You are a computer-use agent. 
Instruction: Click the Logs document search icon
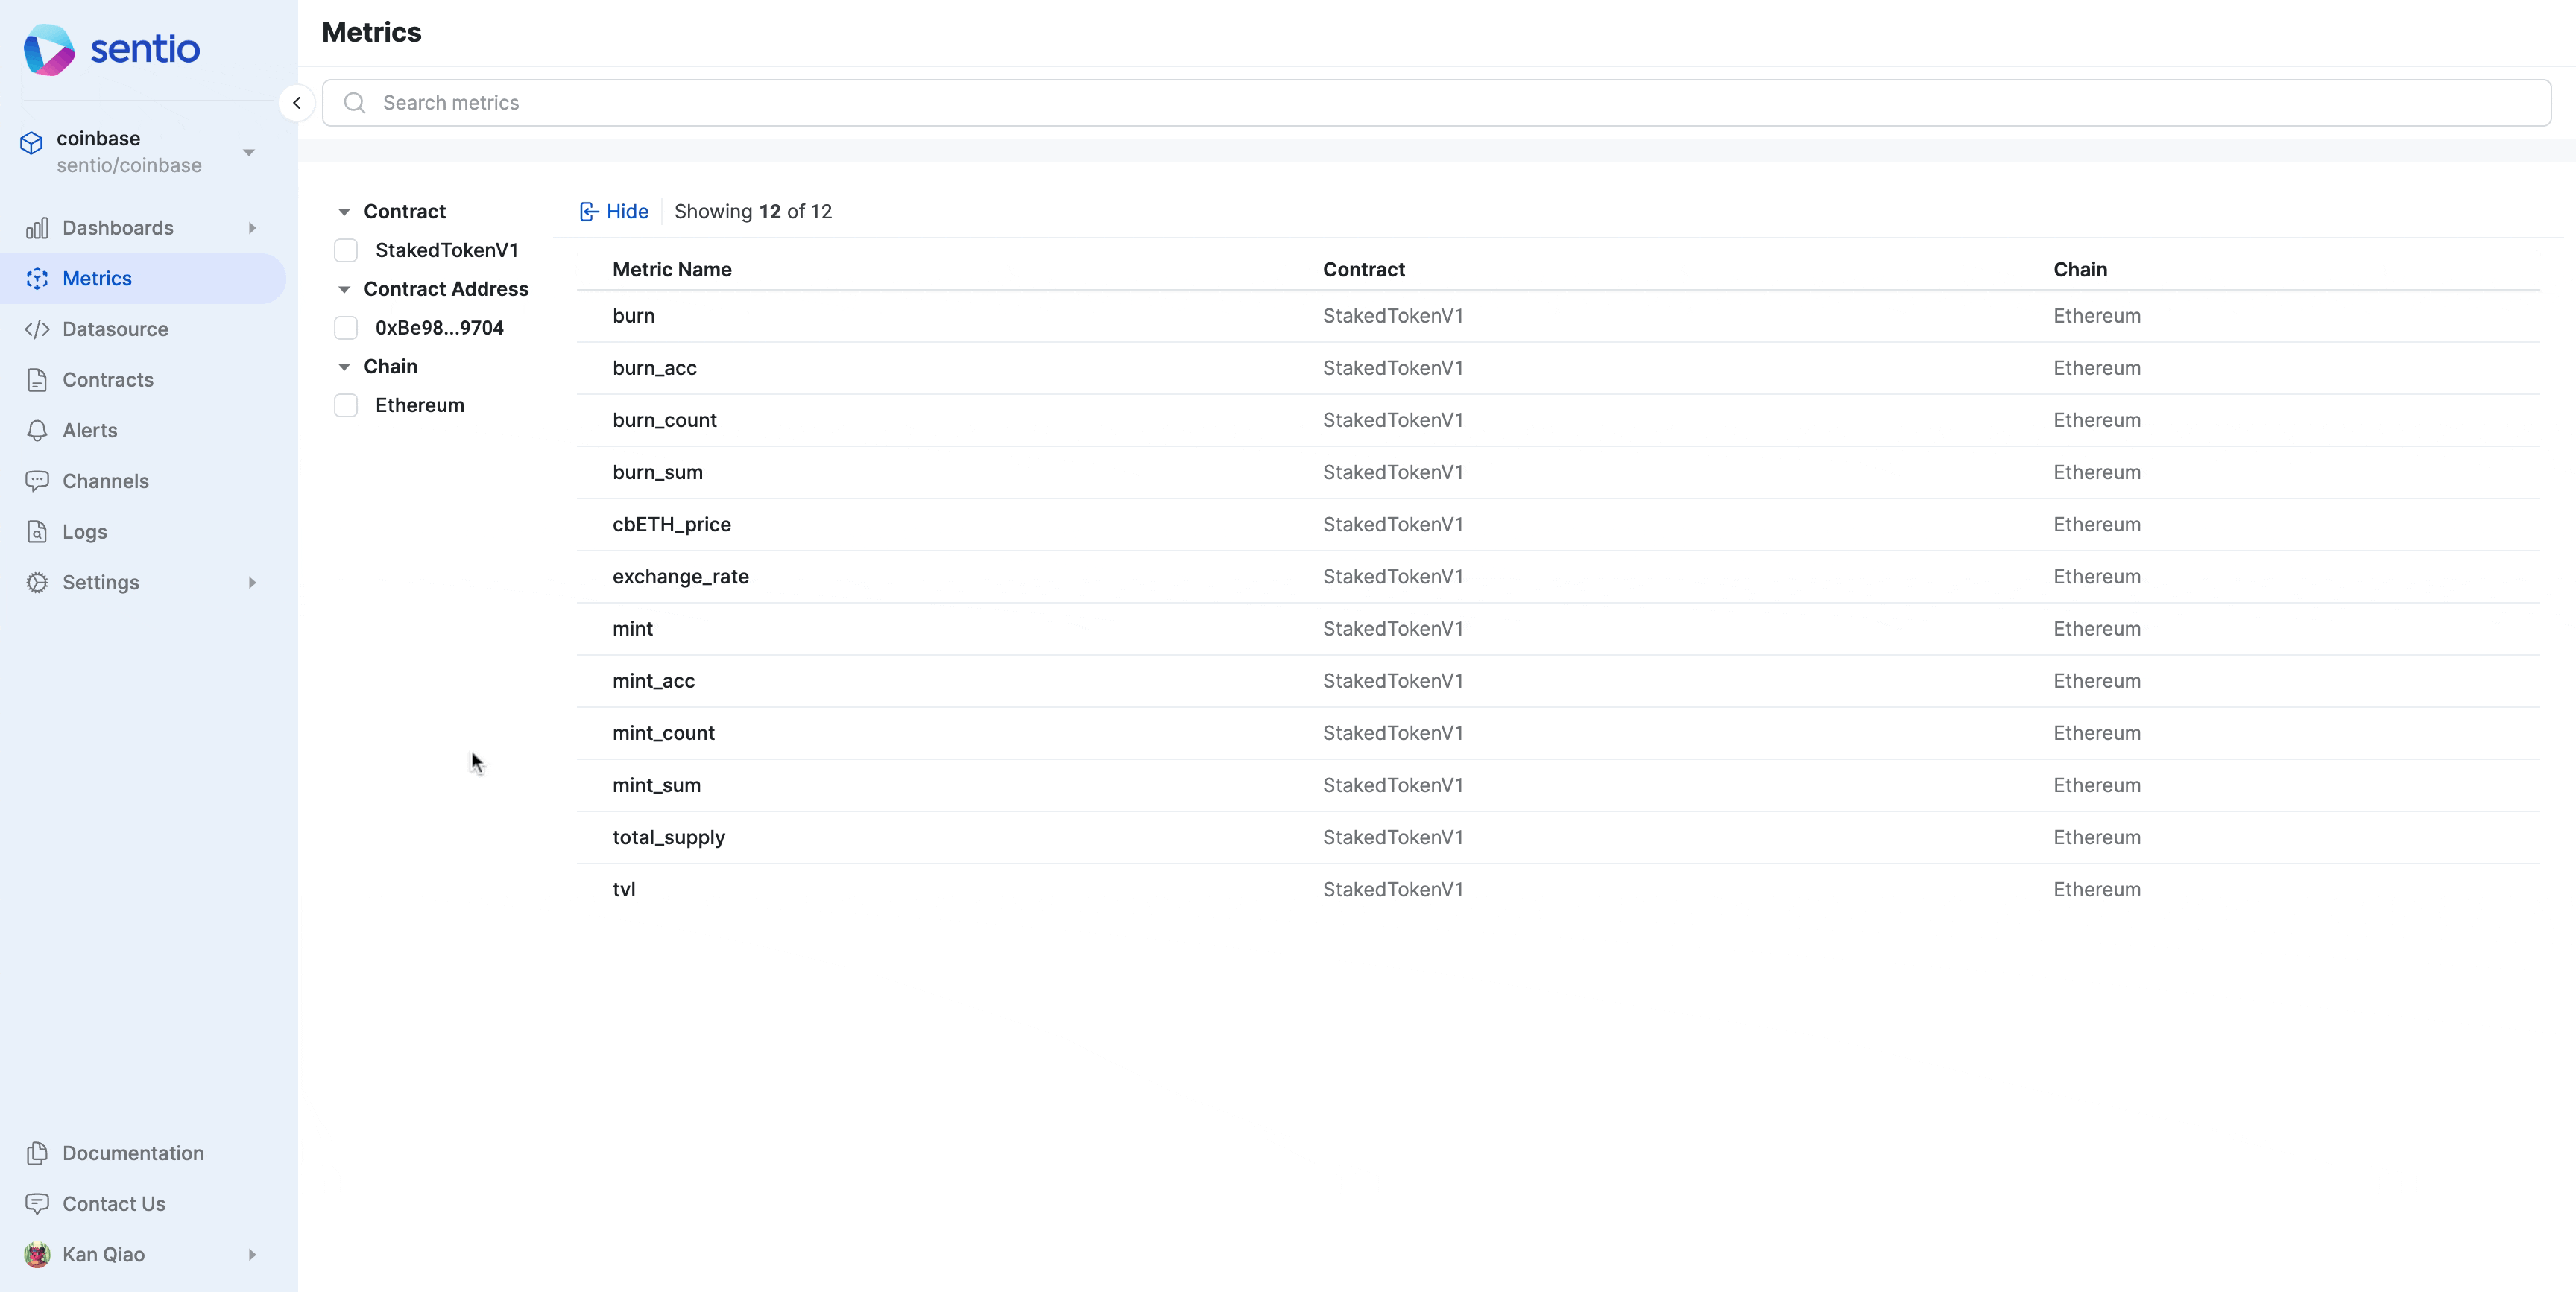pyautogui.click(x=37, y=532)
